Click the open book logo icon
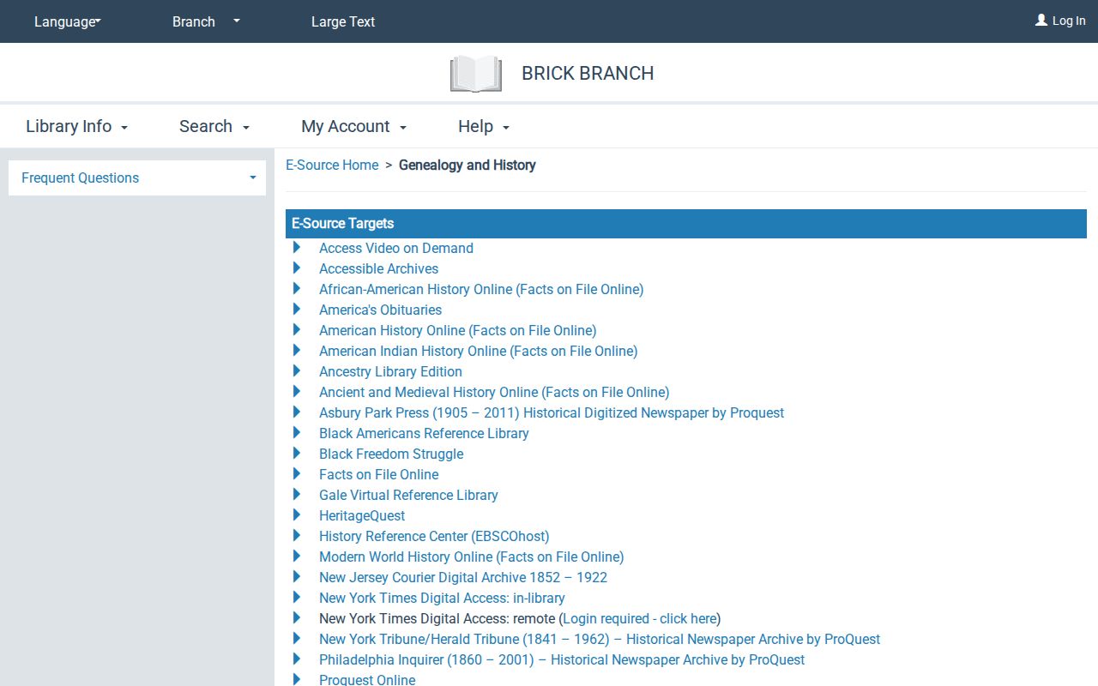 [476, 74]
